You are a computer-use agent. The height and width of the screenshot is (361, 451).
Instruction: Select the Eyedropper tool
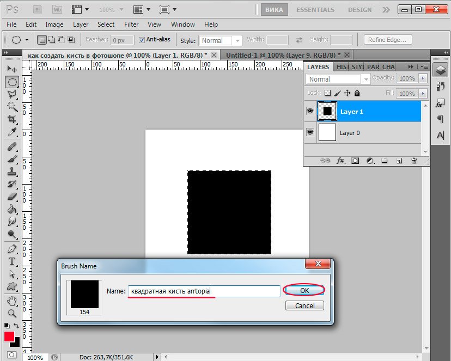click(x=12, y=132)
